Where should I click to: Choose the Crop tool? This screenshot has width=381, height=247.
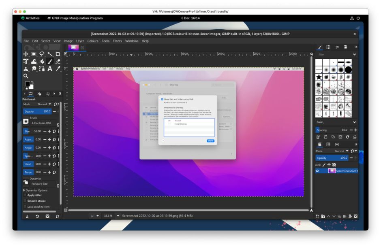pyautogui.click(x=58, y=54)
